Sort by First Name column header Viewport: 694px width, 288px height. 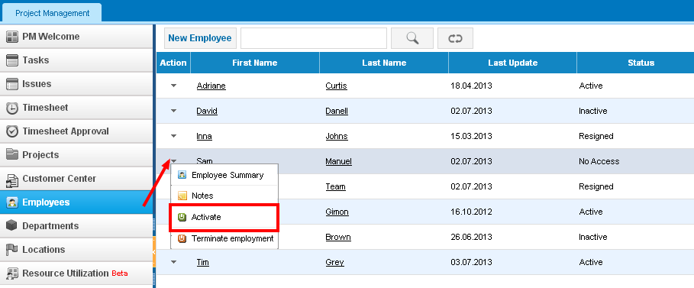(x=255, y=63)
